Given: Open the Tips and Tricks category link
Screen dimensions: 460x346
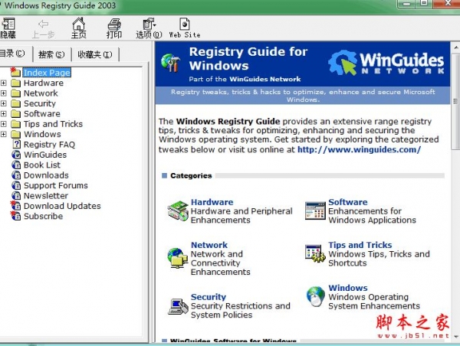Looking at the screenshot, I should pos(360,245).
